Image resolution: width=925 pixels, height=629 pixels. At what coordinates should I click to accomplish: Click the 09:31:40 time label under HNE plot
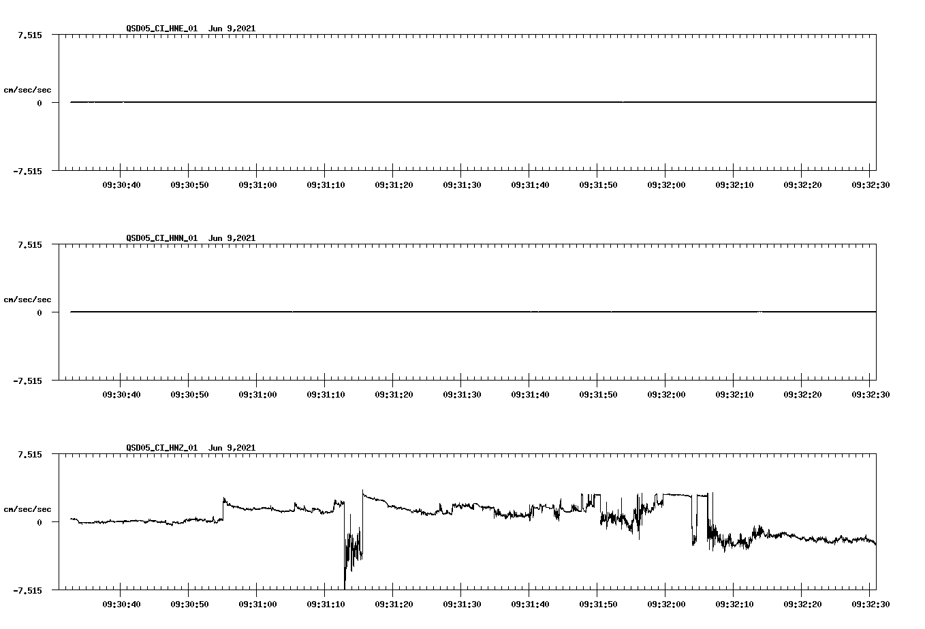point(530,184)
